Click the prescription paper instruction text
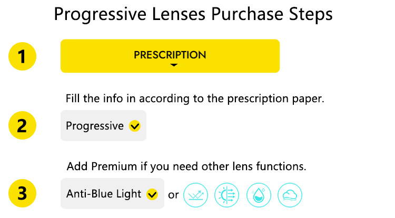The image size is (395, 218). (x=195, y=98)
